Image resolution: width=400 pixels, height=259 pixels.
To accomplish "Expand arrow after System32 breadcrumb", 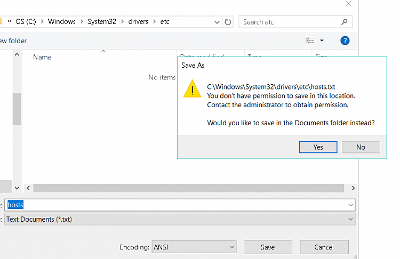I will (x=122, y=22).
